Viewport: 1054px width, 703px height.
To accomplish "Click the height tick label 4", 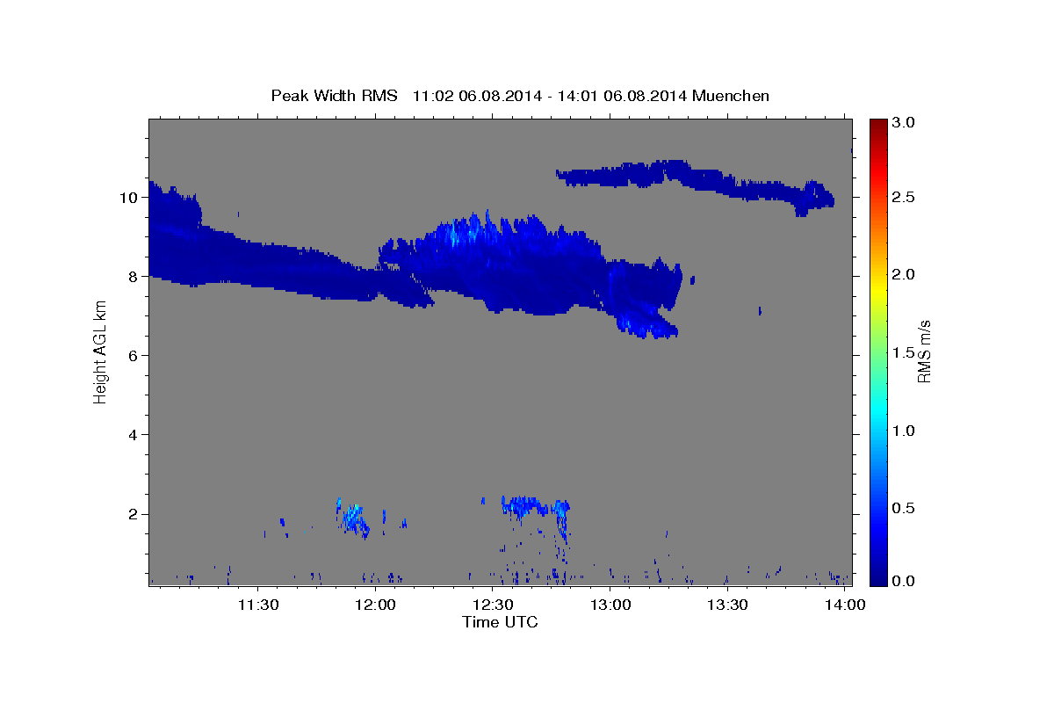I will click(x=134, y=434).
